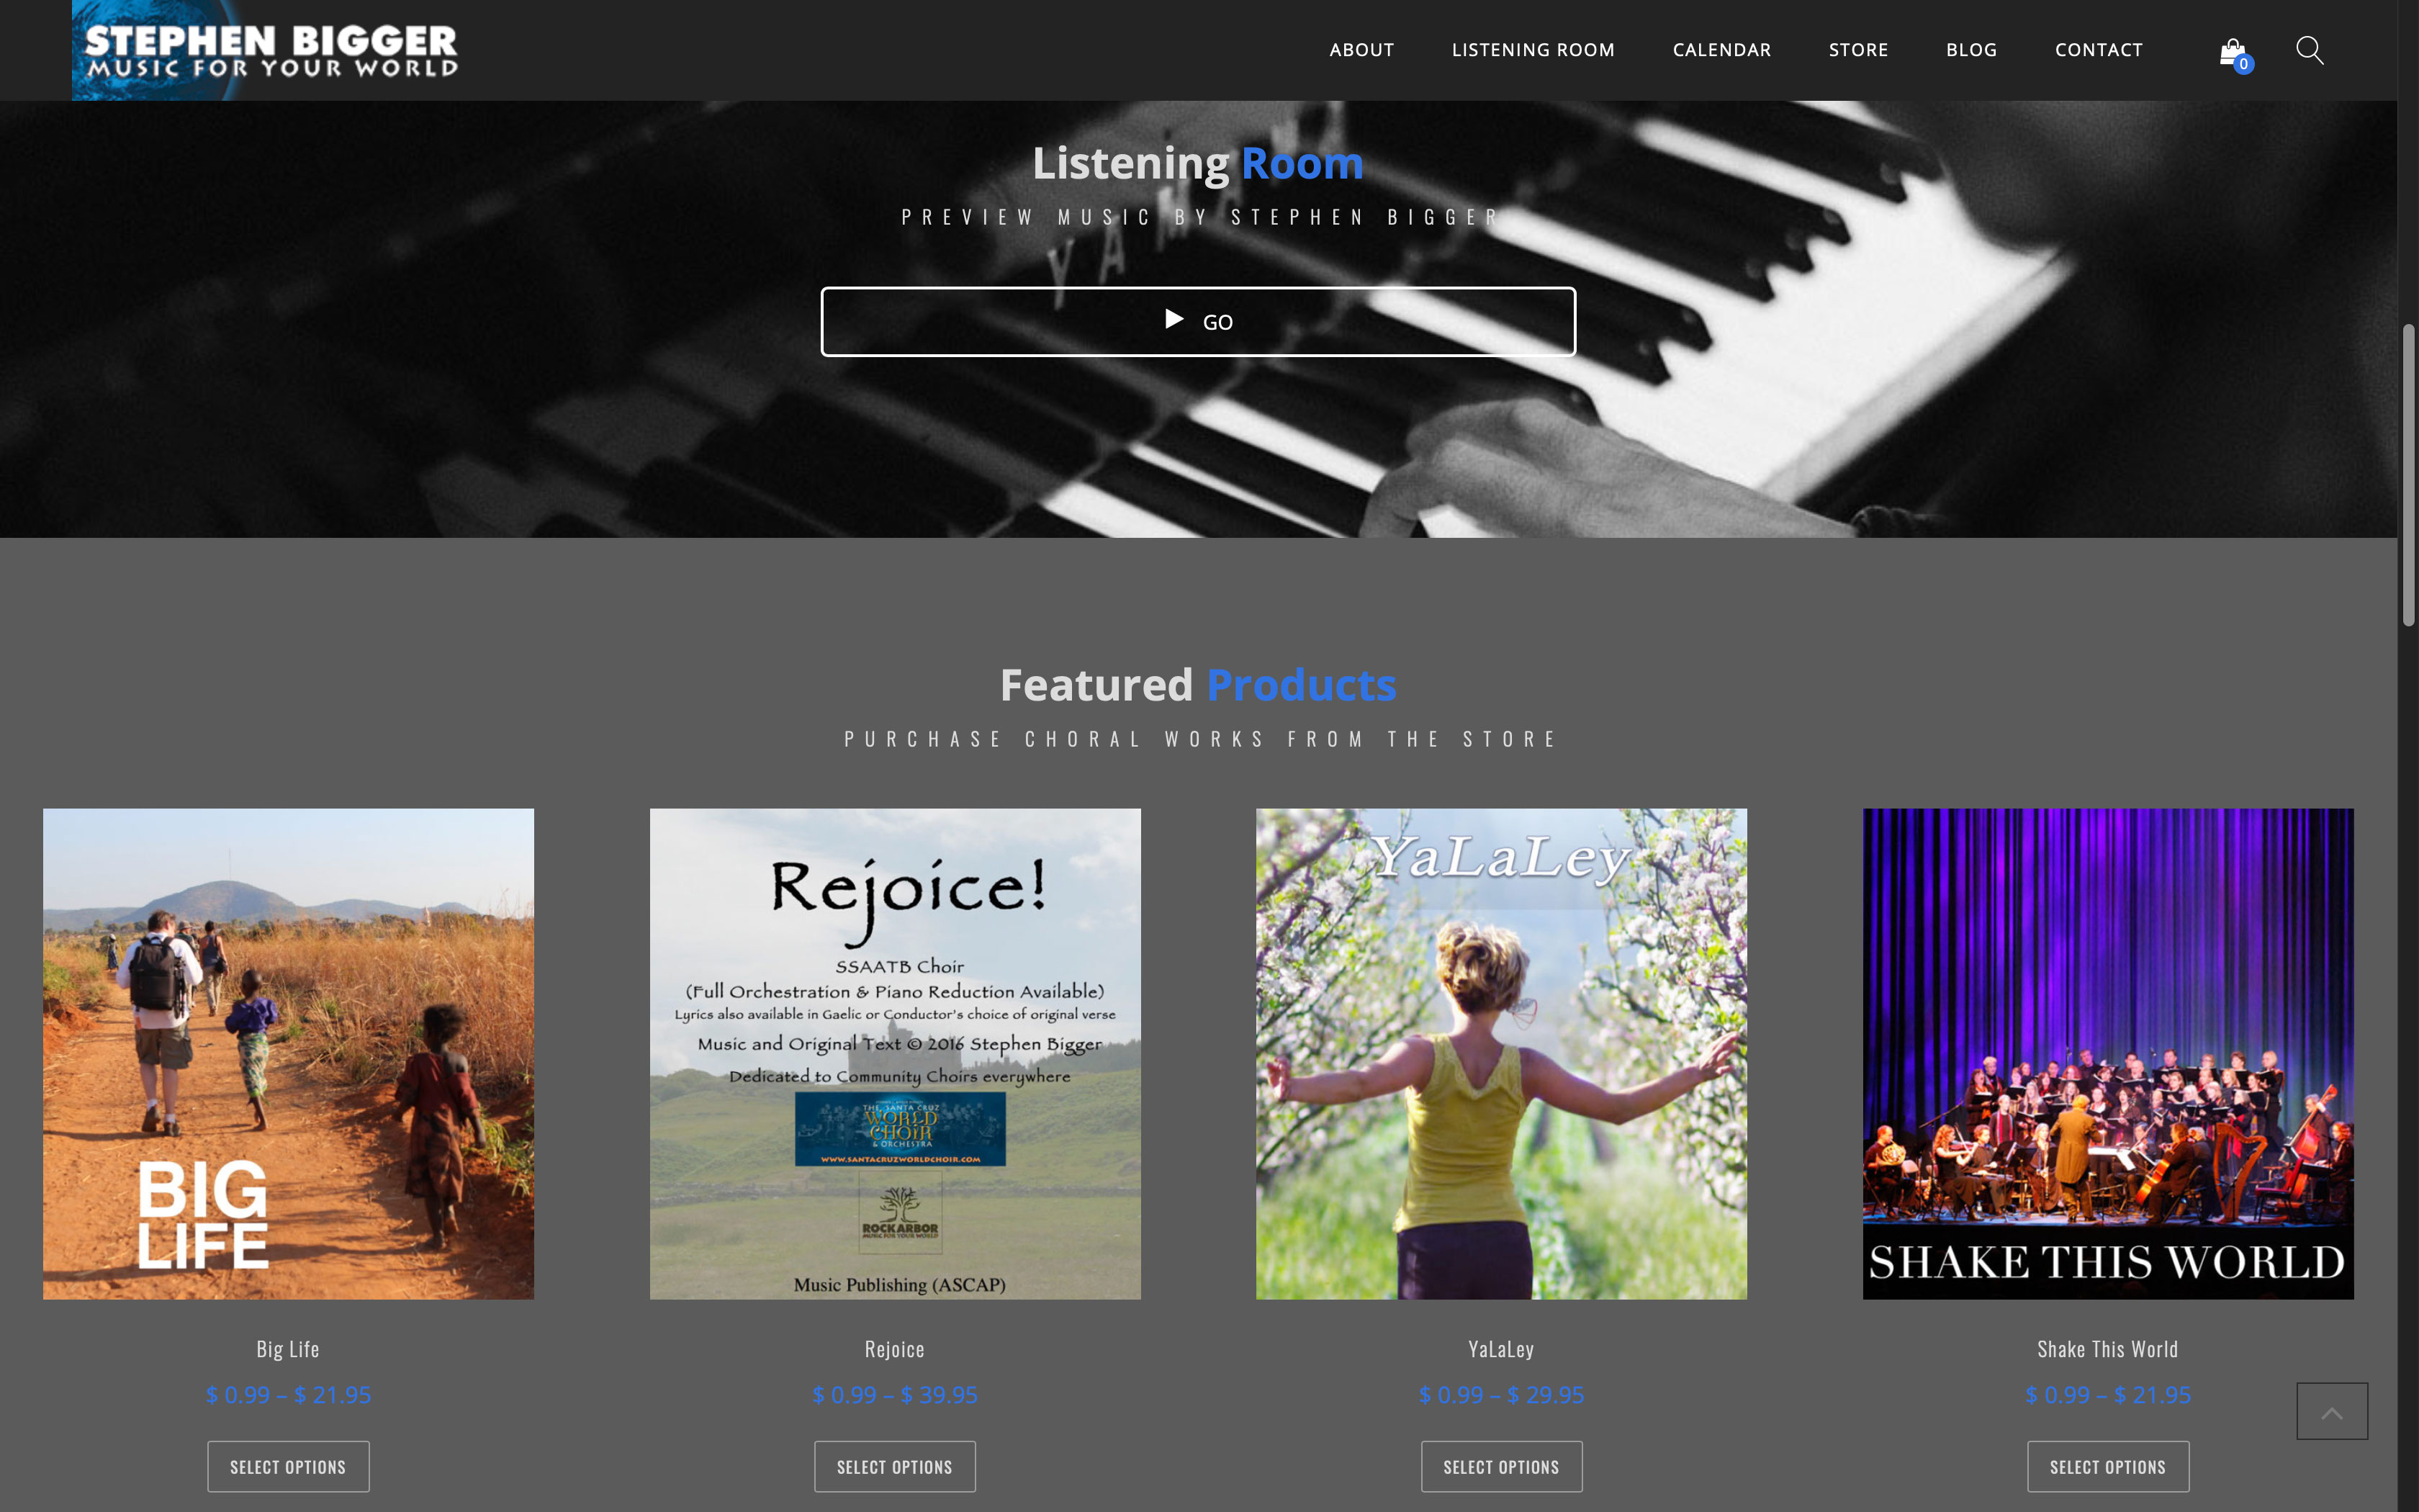Open the About menu item
The height and width of the screenshot is (1512, 2419).
[x=1361, y=50]
